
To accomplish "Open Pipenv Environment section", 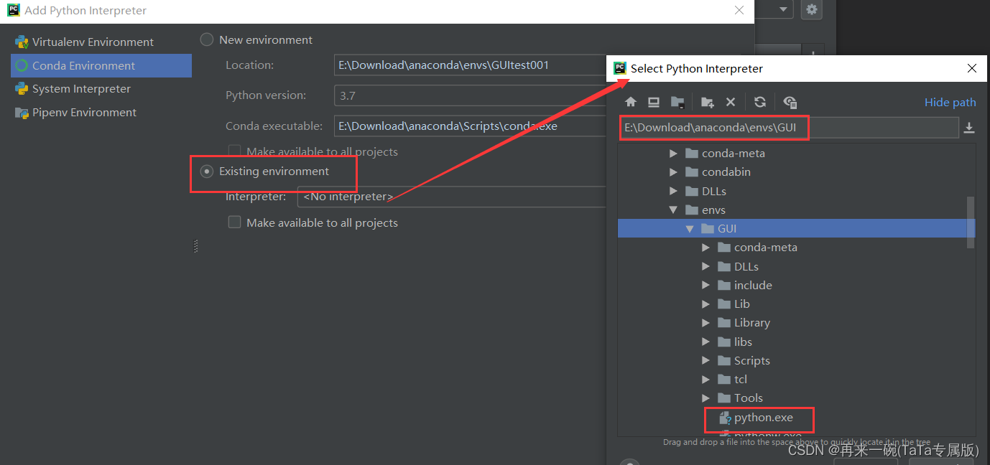I will tap(101, 113).
